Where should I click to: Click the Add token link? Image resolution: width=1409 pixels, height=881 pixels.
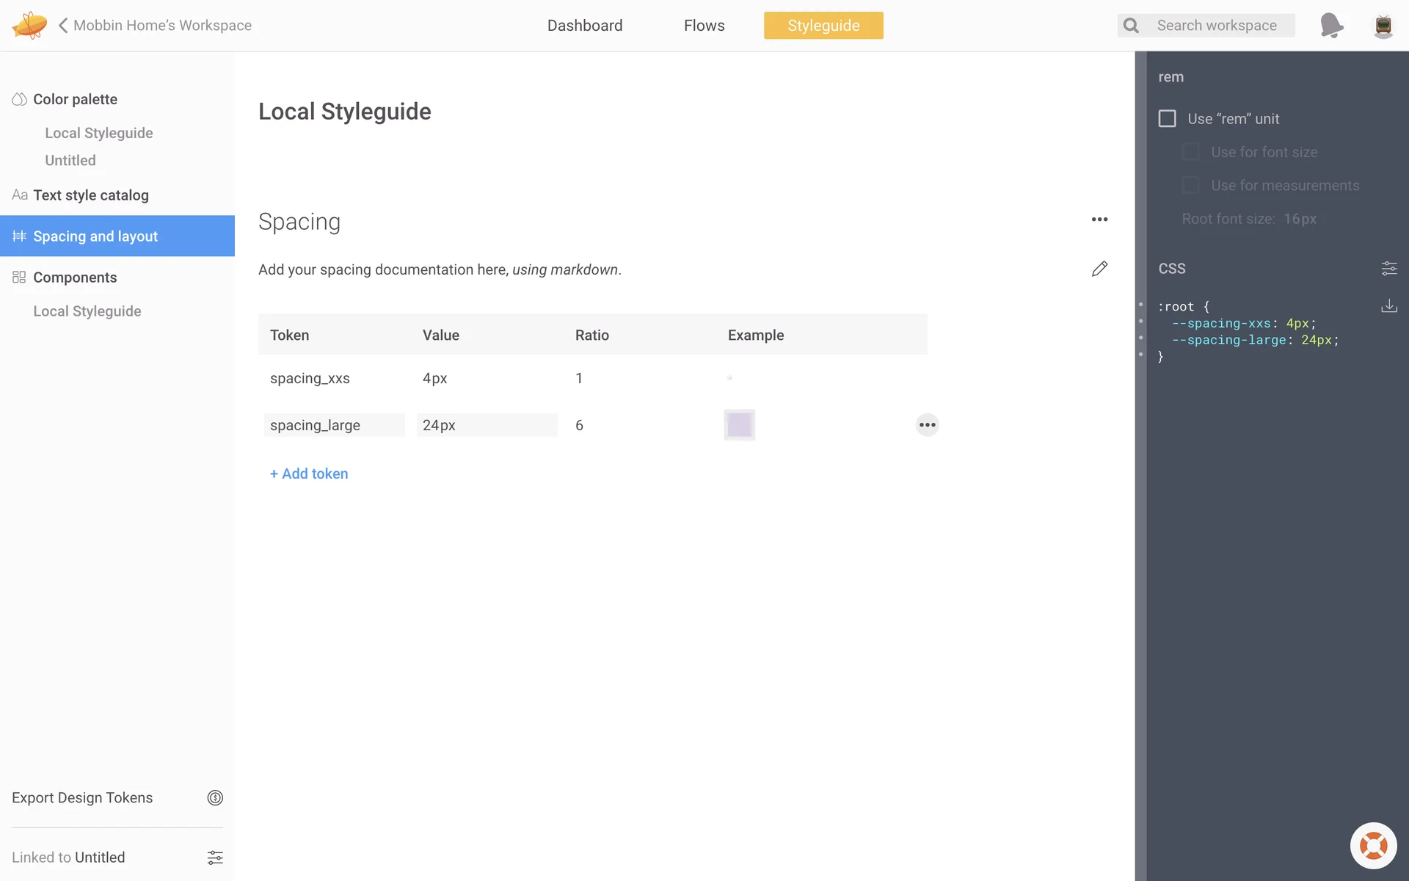(x=309, y=474)
